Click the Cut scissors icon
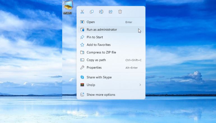The image size is (216, 123). pyautogui.click(x=82, y=12)
